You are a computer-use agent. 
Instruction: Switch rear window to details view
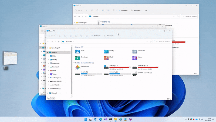(195, 73)
